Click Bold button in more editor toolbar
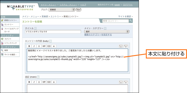The image size is (187, 93). click(29, 82)
